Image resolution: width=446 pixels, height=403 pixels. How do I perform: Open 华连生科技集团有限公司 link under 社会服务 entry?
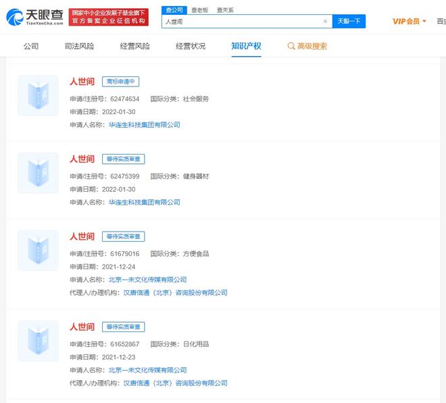(145, 125)
